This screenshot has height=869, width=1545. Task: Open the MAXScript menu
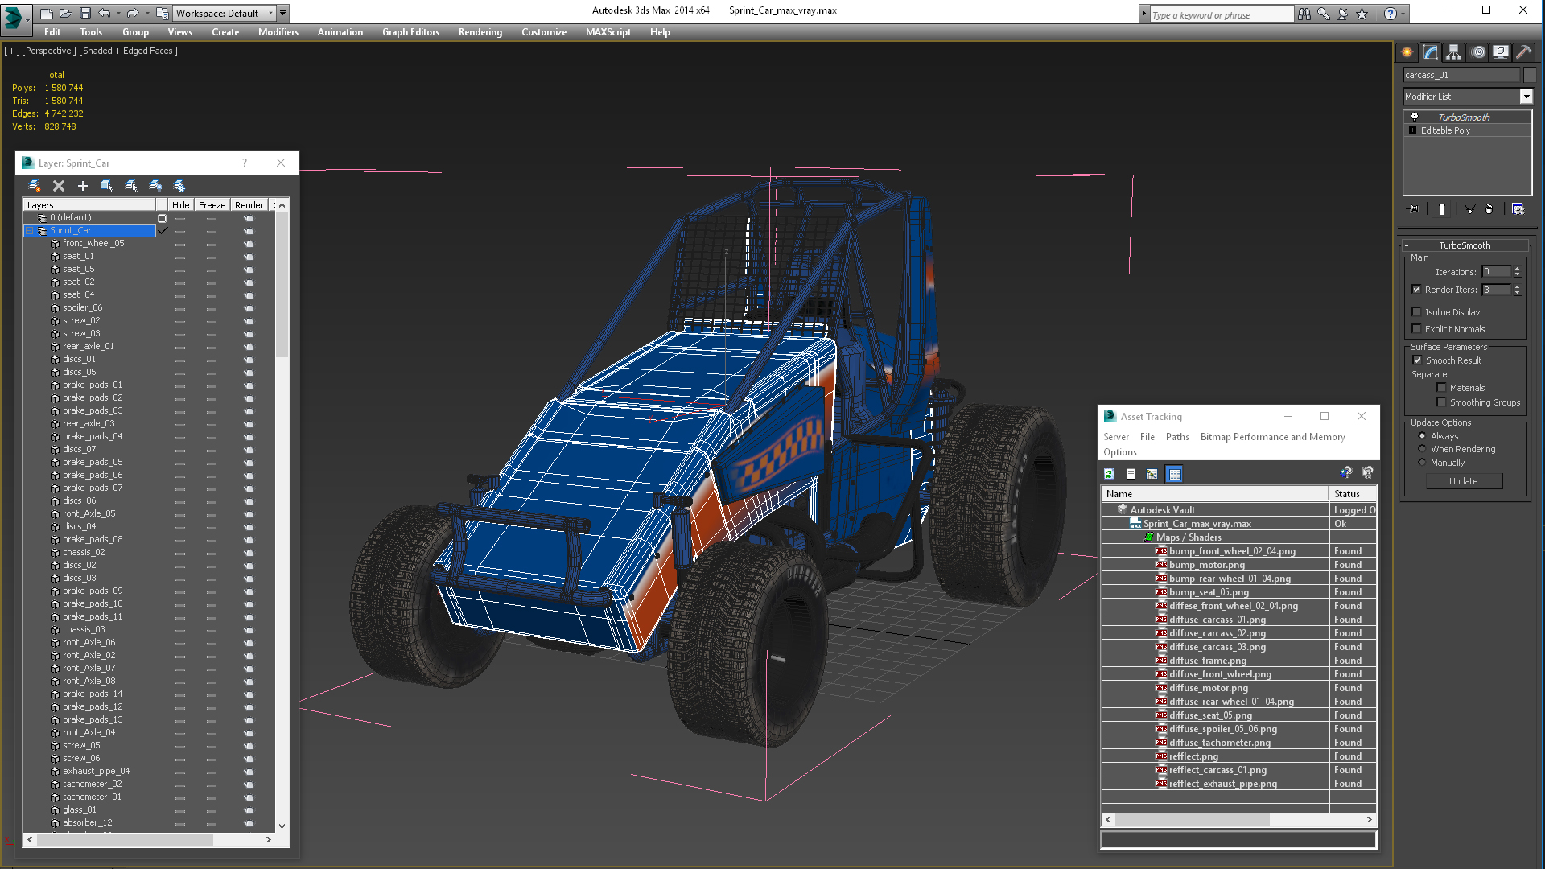608,32
